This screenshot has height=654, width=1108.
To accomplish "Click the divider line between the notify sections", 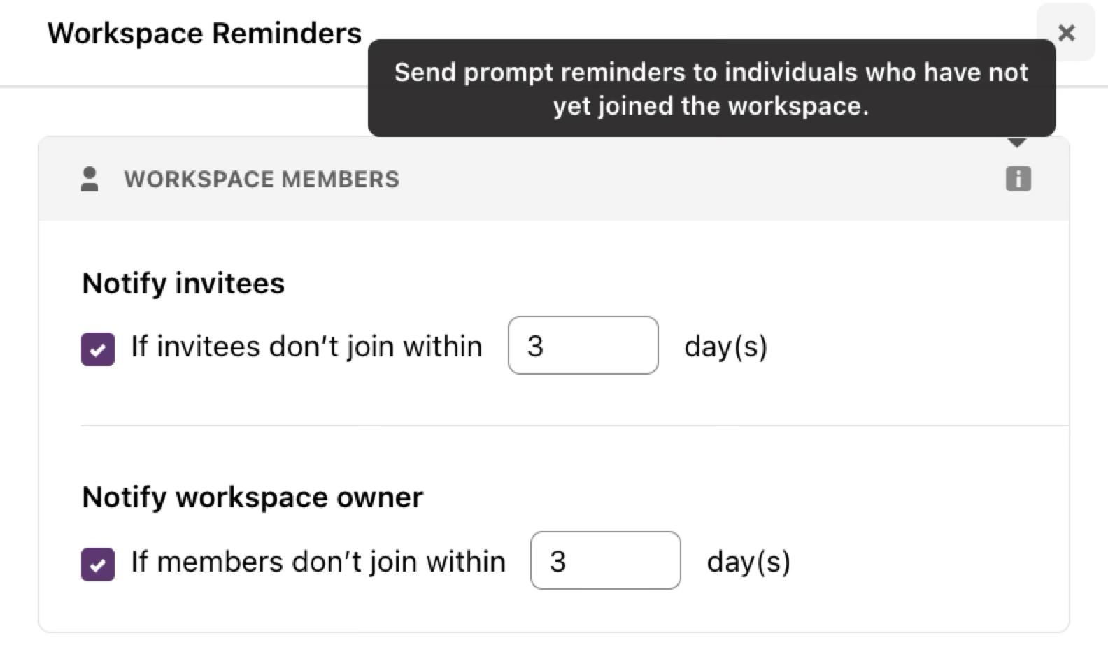I will coord(575,425).
